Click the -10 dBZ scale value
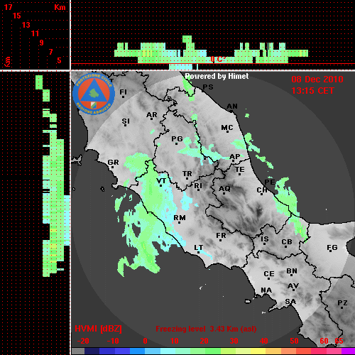Image resolution: width=355 pixels, height=355 pixels. point(113,341)
